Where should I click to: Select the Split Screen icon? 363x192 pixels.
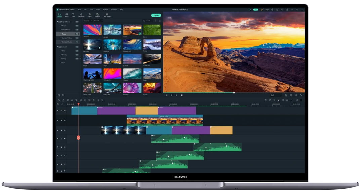[107, 15]
